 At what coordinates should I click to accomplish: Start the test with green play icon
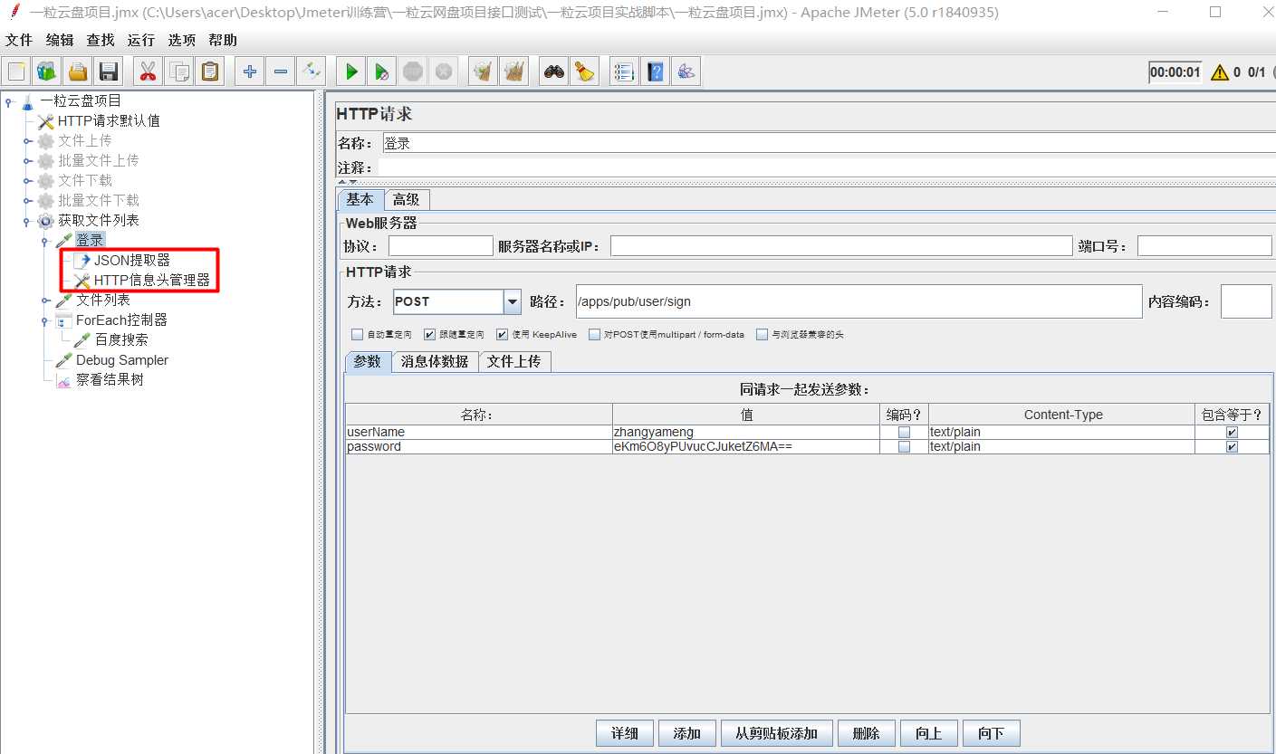[x=351, y=72]
